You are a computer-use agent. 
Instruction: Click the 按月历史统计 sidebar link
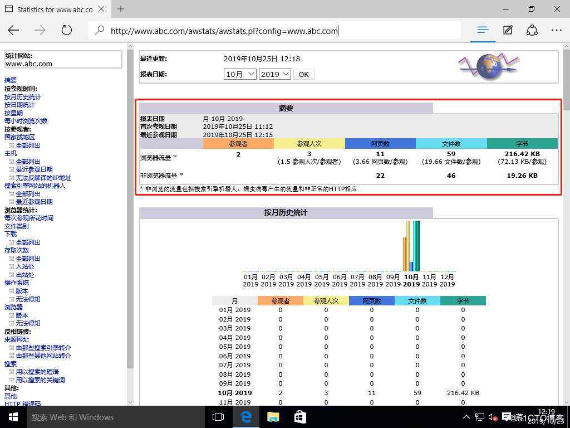coord(22,97)
